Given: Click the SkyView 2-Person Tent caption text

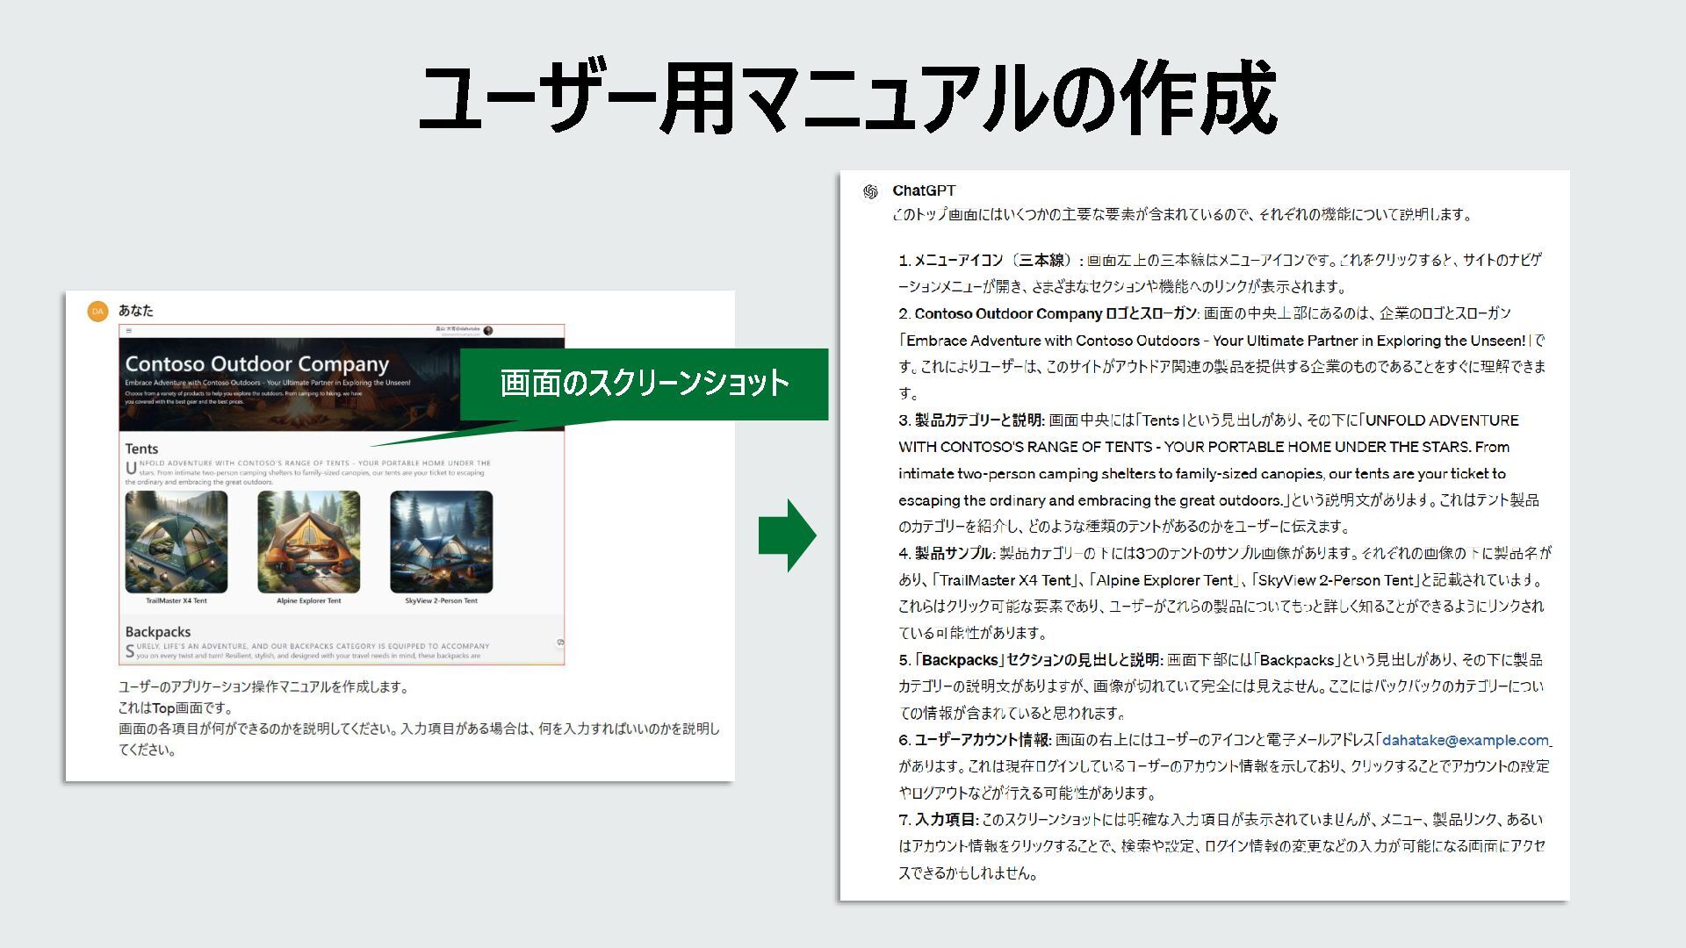Looking at the screenshot, I should pos(441,601).
